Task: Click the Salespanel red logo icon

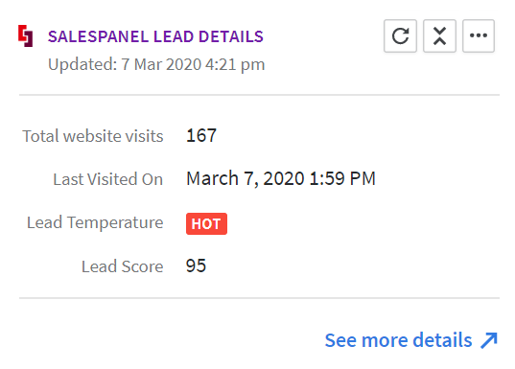Action: click(26, 35)
